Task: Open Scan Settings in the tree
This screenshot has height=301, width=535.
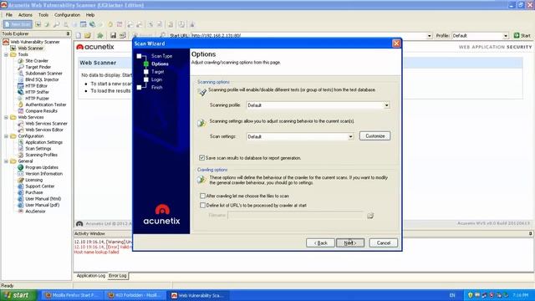Action: tap(38, 149)
